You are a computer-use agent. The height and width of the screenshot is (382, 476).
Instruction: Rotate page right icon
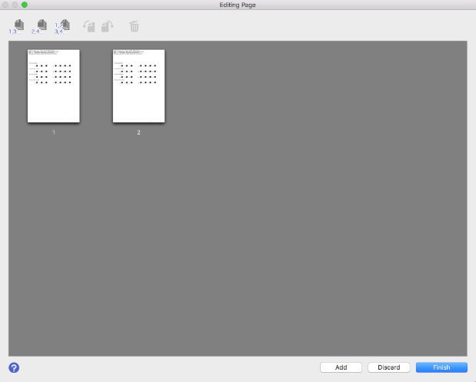point(108,26)
